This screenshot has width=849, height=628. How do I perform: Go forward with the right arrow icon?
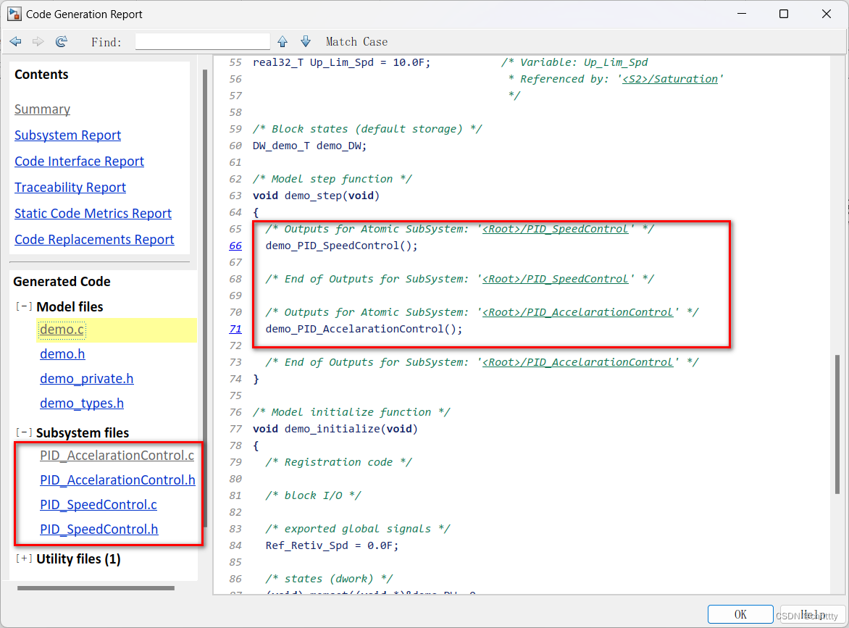pyautogui.click(x=38, y=42)
